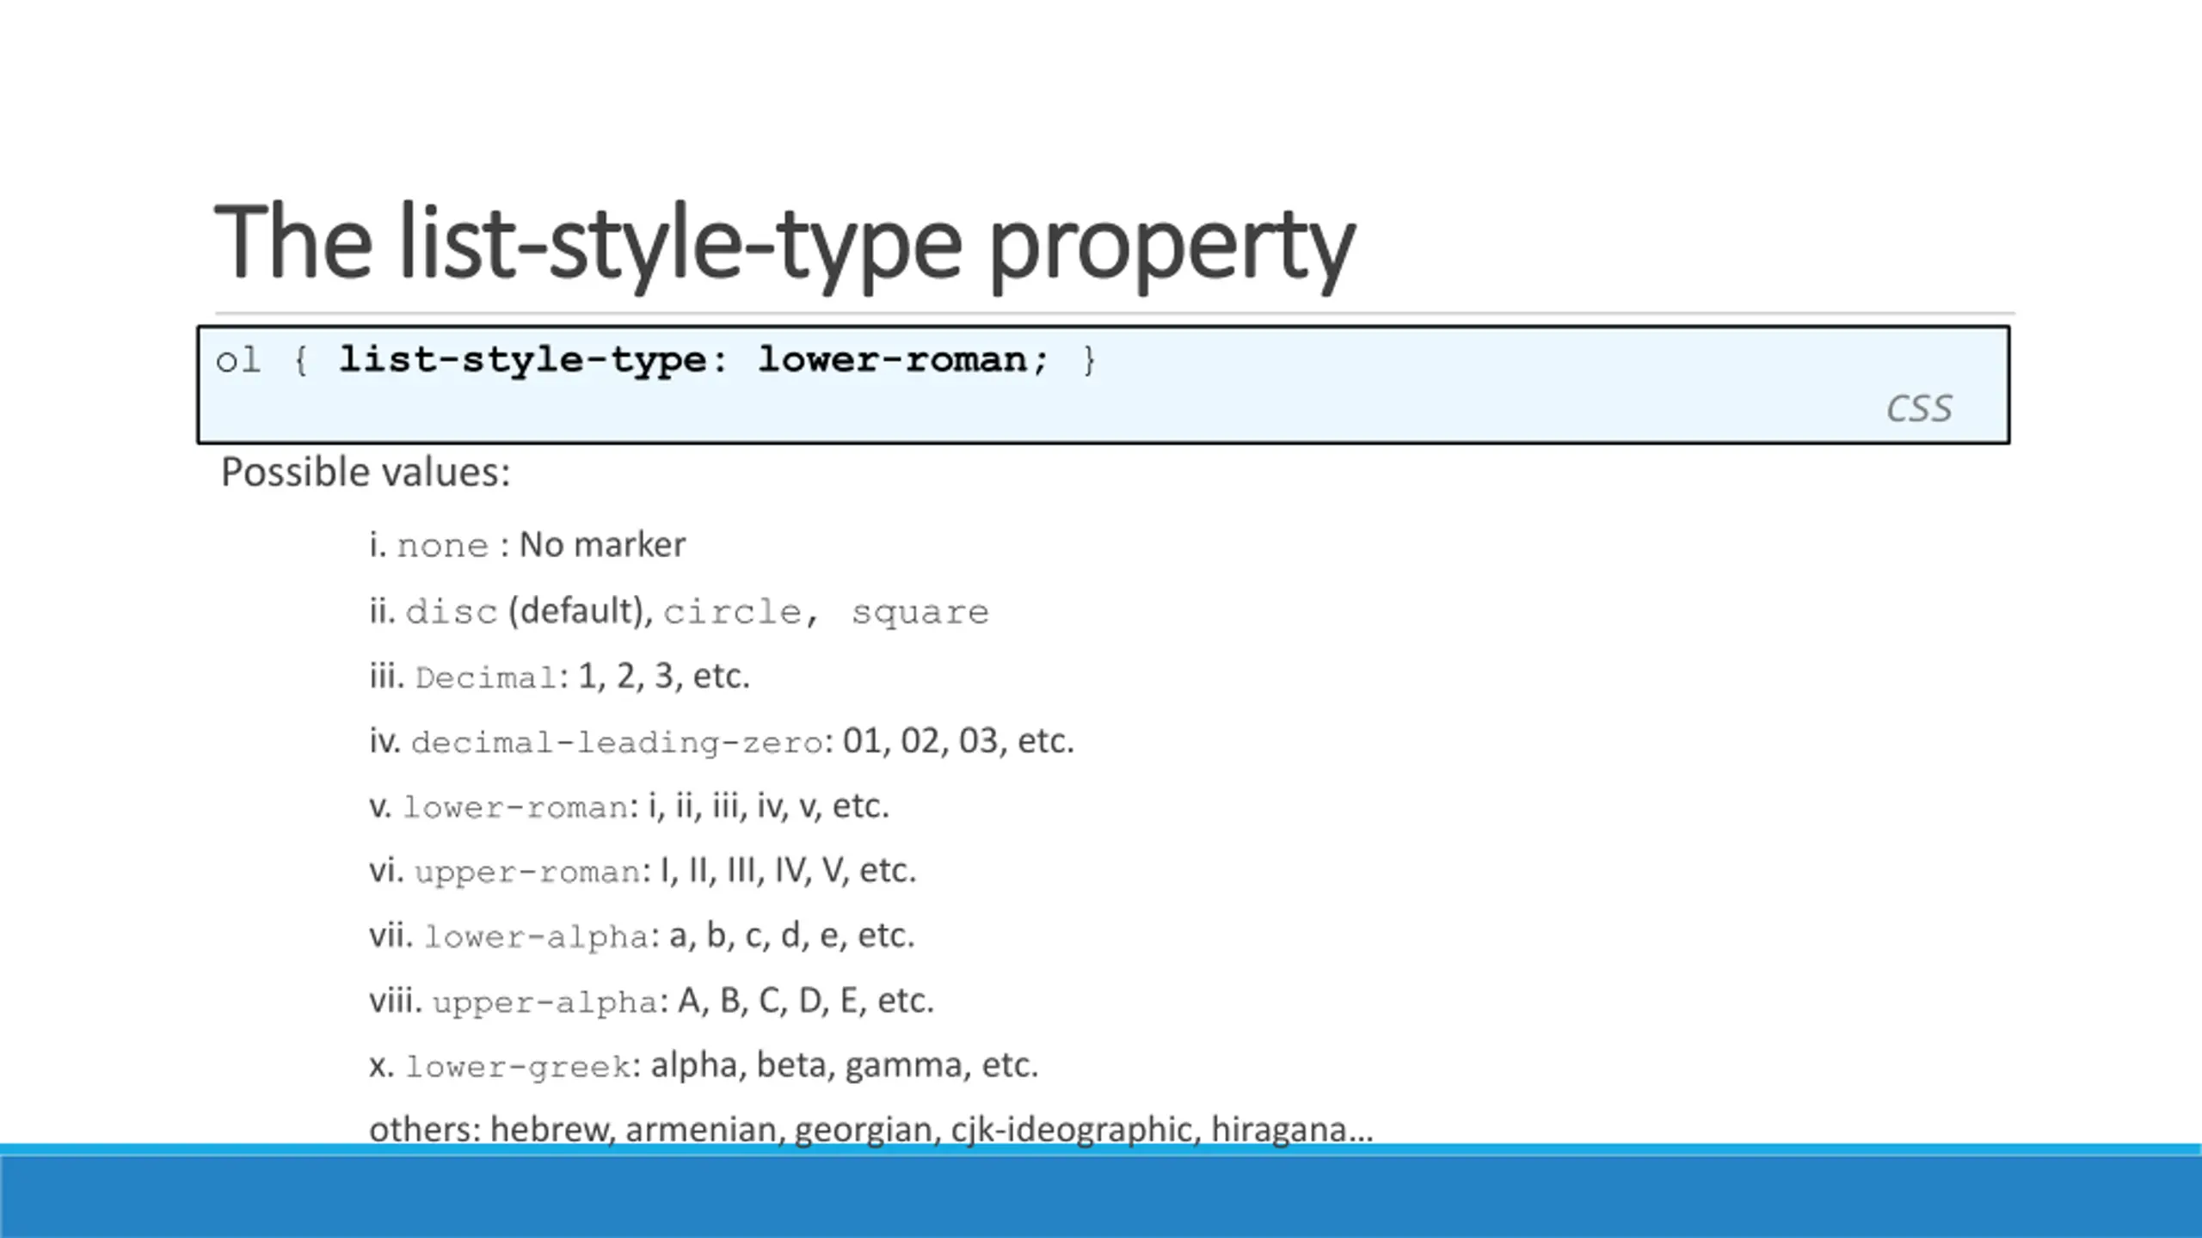Click the bold 'lower-roman;' value in the code
Screen dimensions: 2202x1238
click(902, 360)
